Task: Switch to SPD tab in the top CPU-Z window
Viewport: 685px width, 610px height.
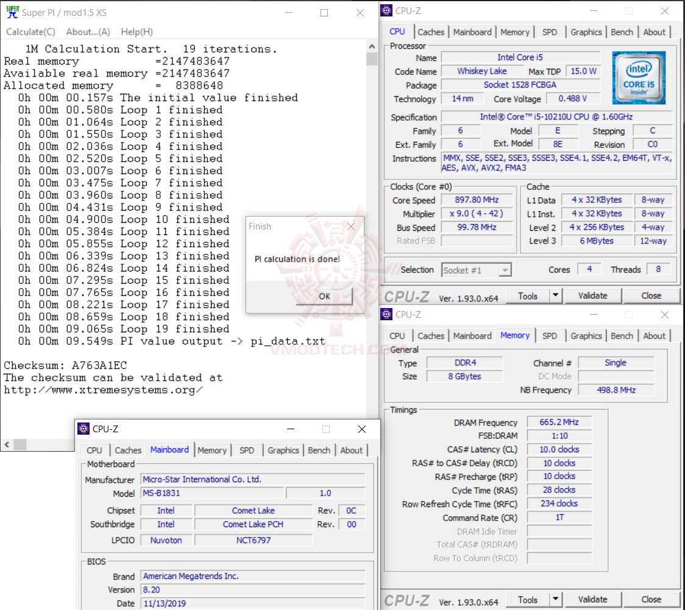Action: 550,32
